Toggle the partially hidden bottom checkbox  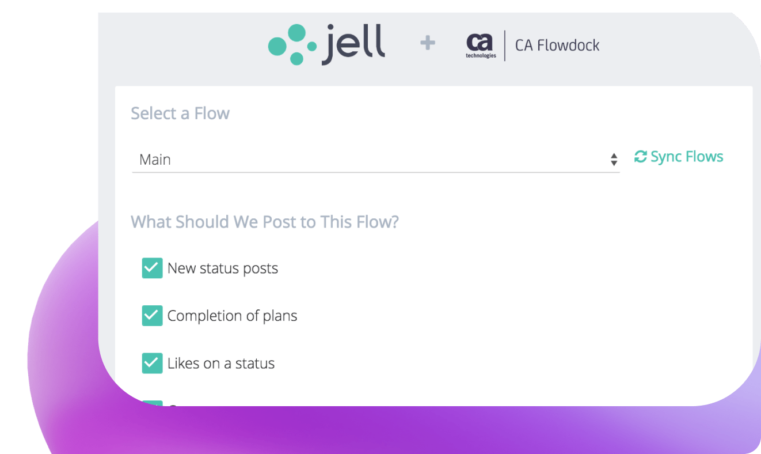[x=152, y=403]
